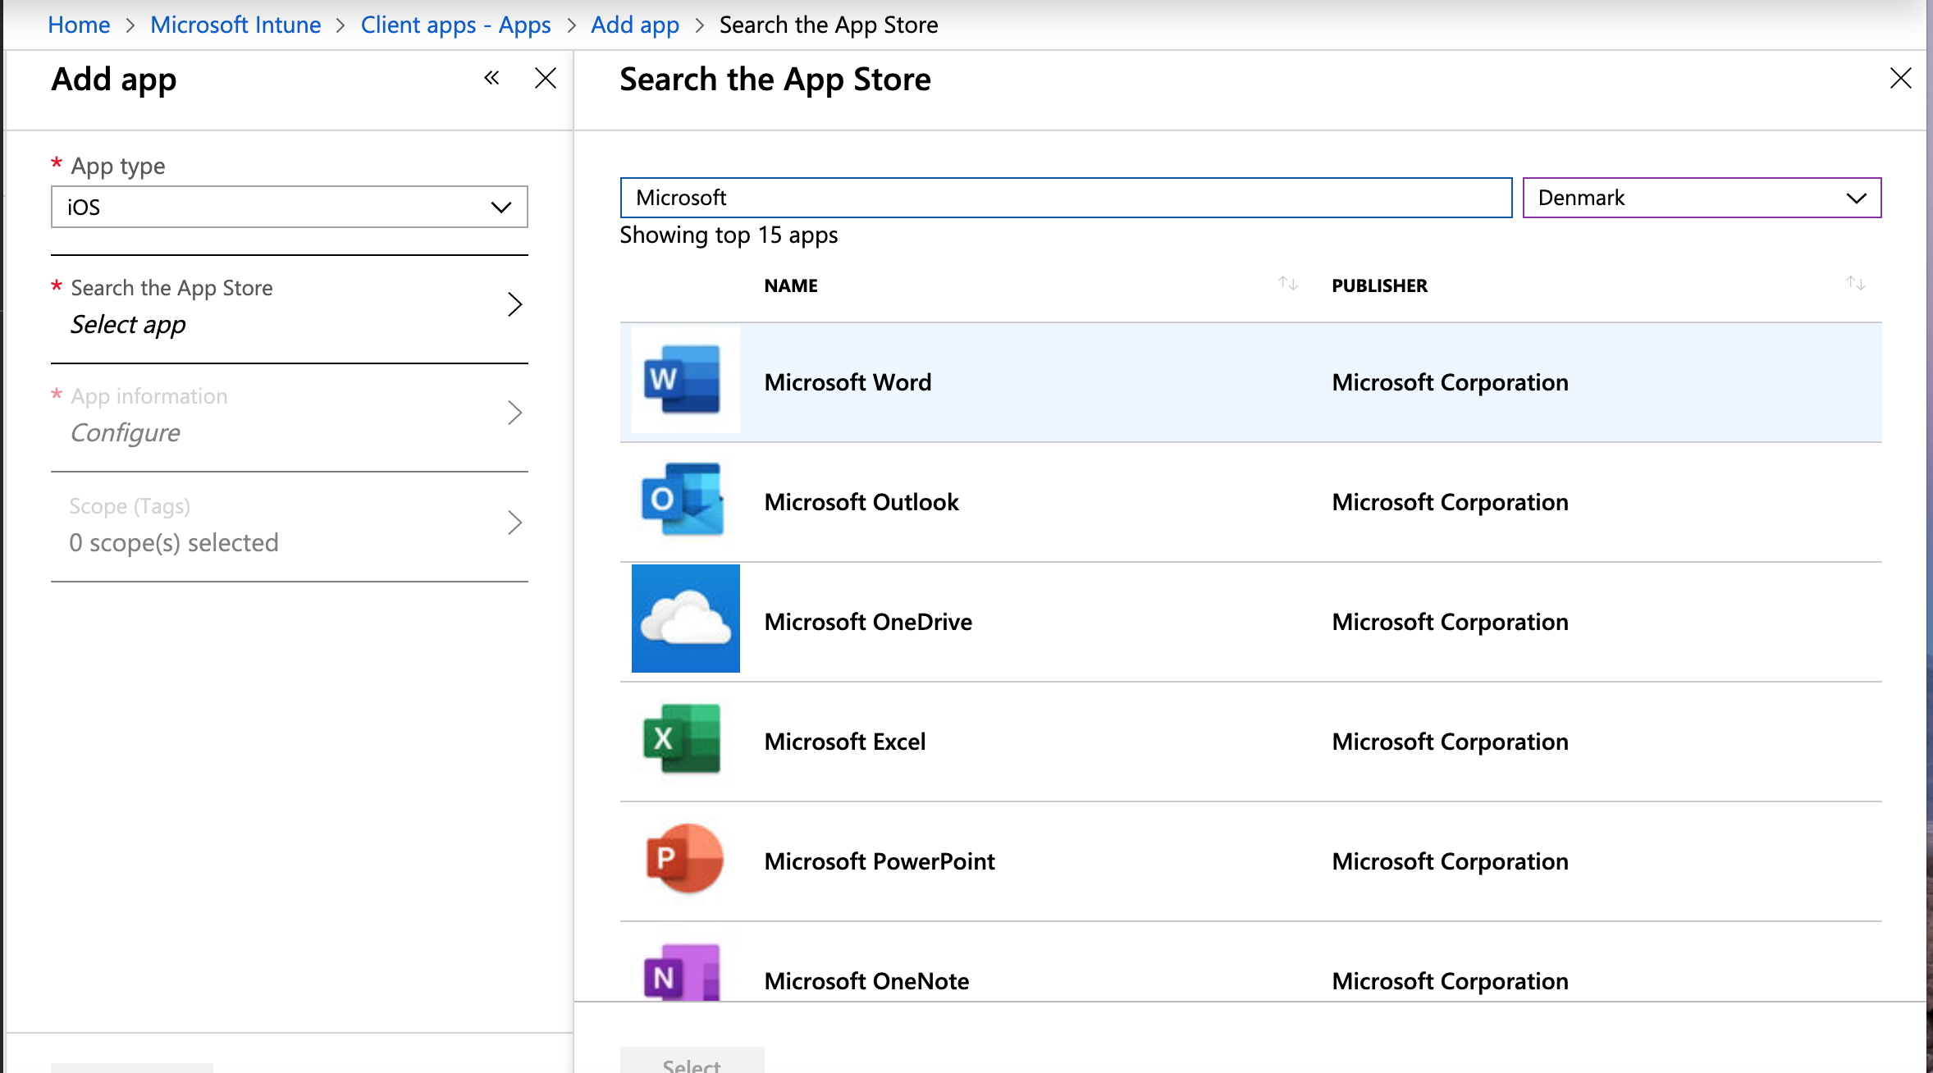Image resolution: width=1933 pixels, height=1073 pixels.
Task: Collapse the Add app blade with double chevron
Action: [x=491, y=79]
